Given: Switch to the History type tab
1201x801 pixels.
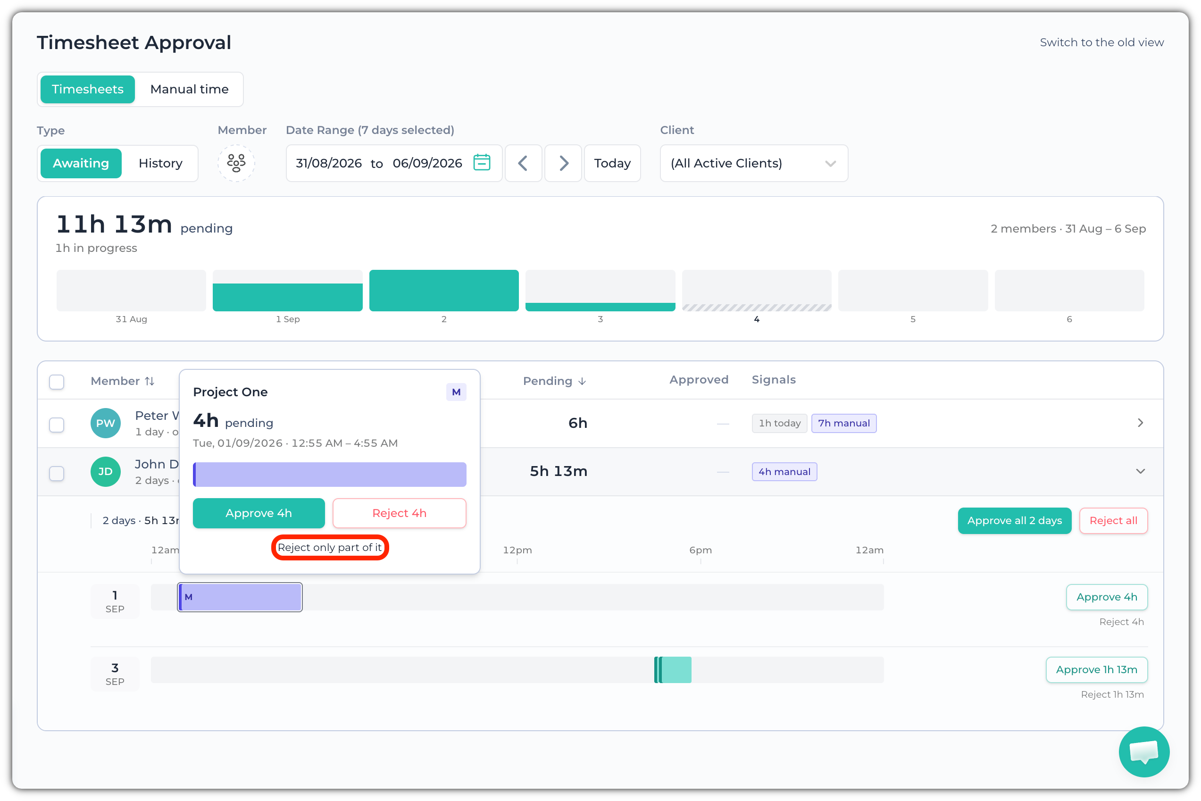Looking at the screenshot, I should coord(160,163).
